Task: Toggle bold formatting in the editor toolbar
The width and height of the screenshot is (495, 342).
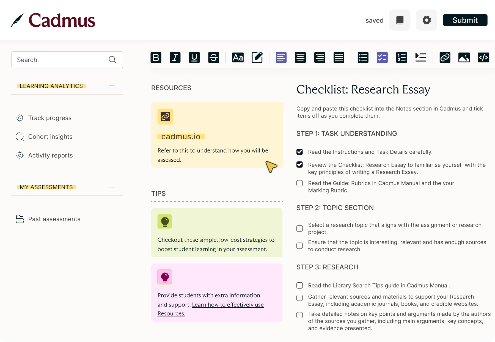Action: [x=156, y=57]
